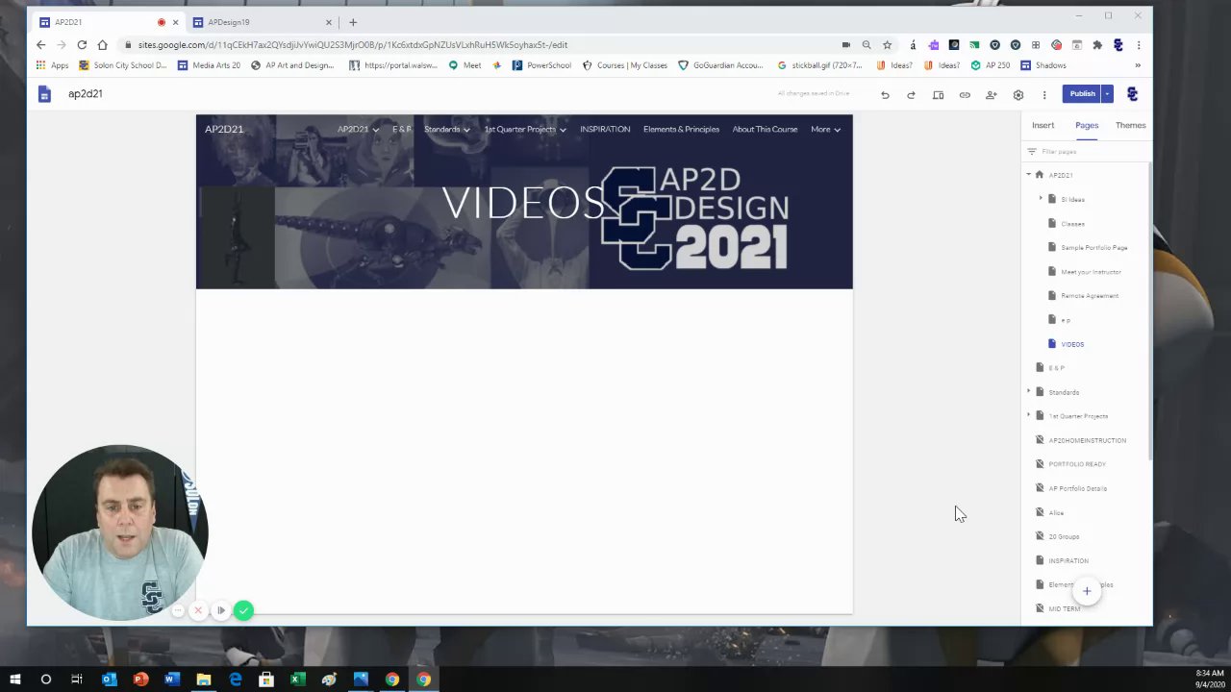1231x692 pixels.
Task: Redo action in Sites toolbar
Action: coord(911,94)
